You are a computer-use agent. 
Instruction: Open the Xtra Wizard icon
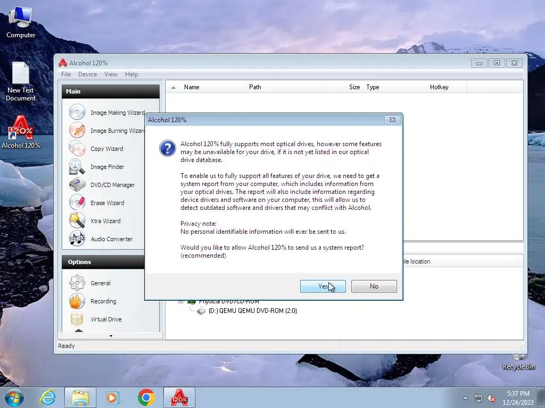pos(77,220)
